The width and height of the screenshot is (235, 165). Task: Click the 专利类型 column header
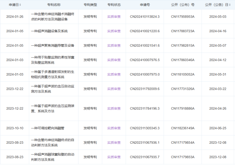pos(90,5)
